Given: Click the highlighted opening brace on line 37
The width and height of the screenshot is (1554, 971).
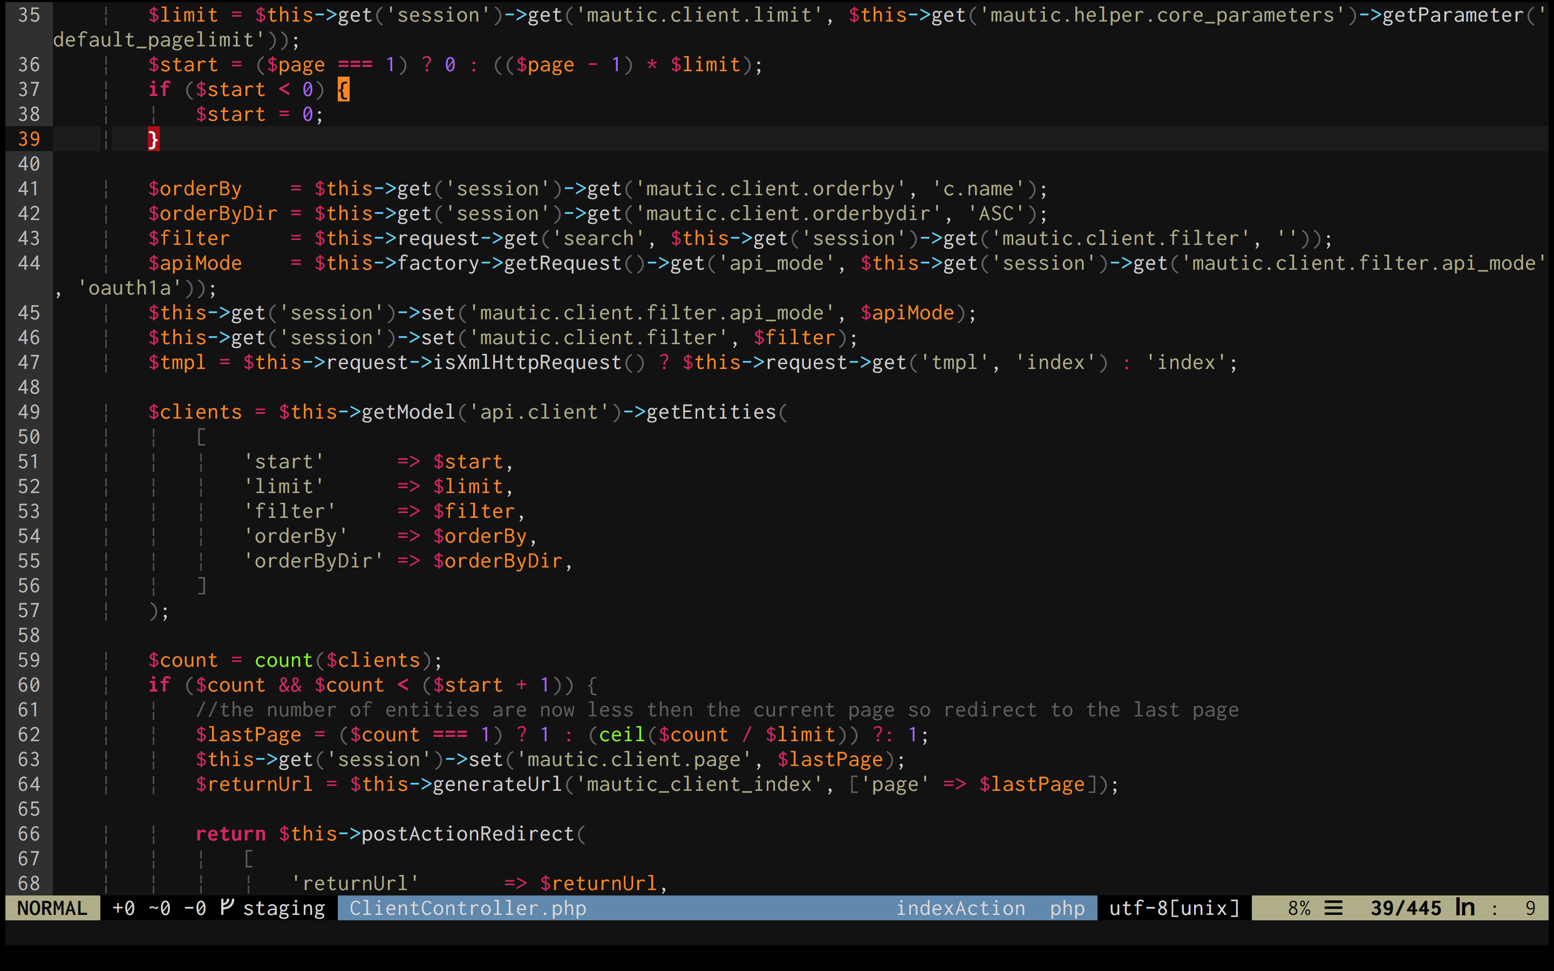Looking at the screenshot, I should pyautogui.click(x=344, y=90).
